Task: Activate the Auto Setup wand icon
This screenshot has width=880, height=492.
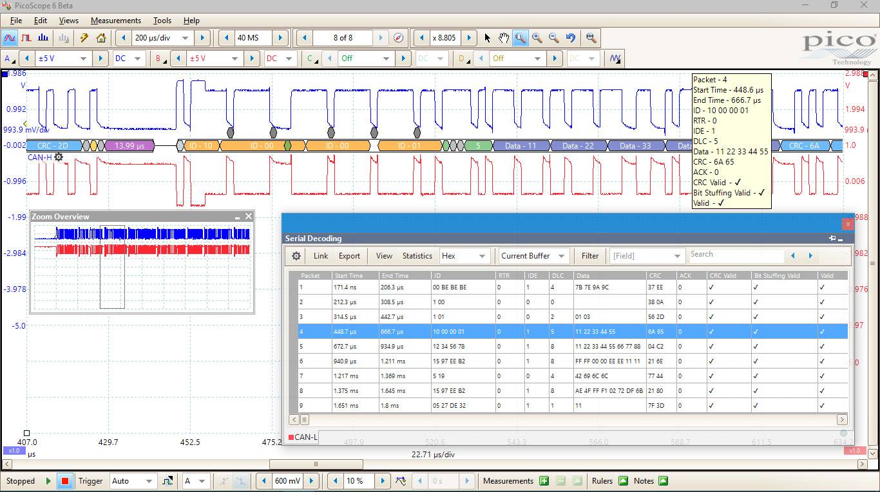Action: point(83,38)
